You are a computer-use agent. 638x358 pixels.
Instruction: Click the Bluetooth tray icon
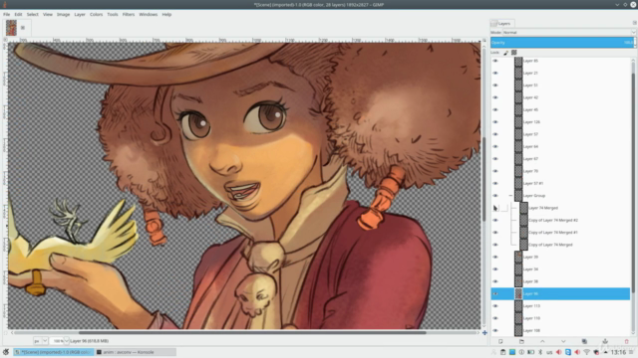(540, 352)
